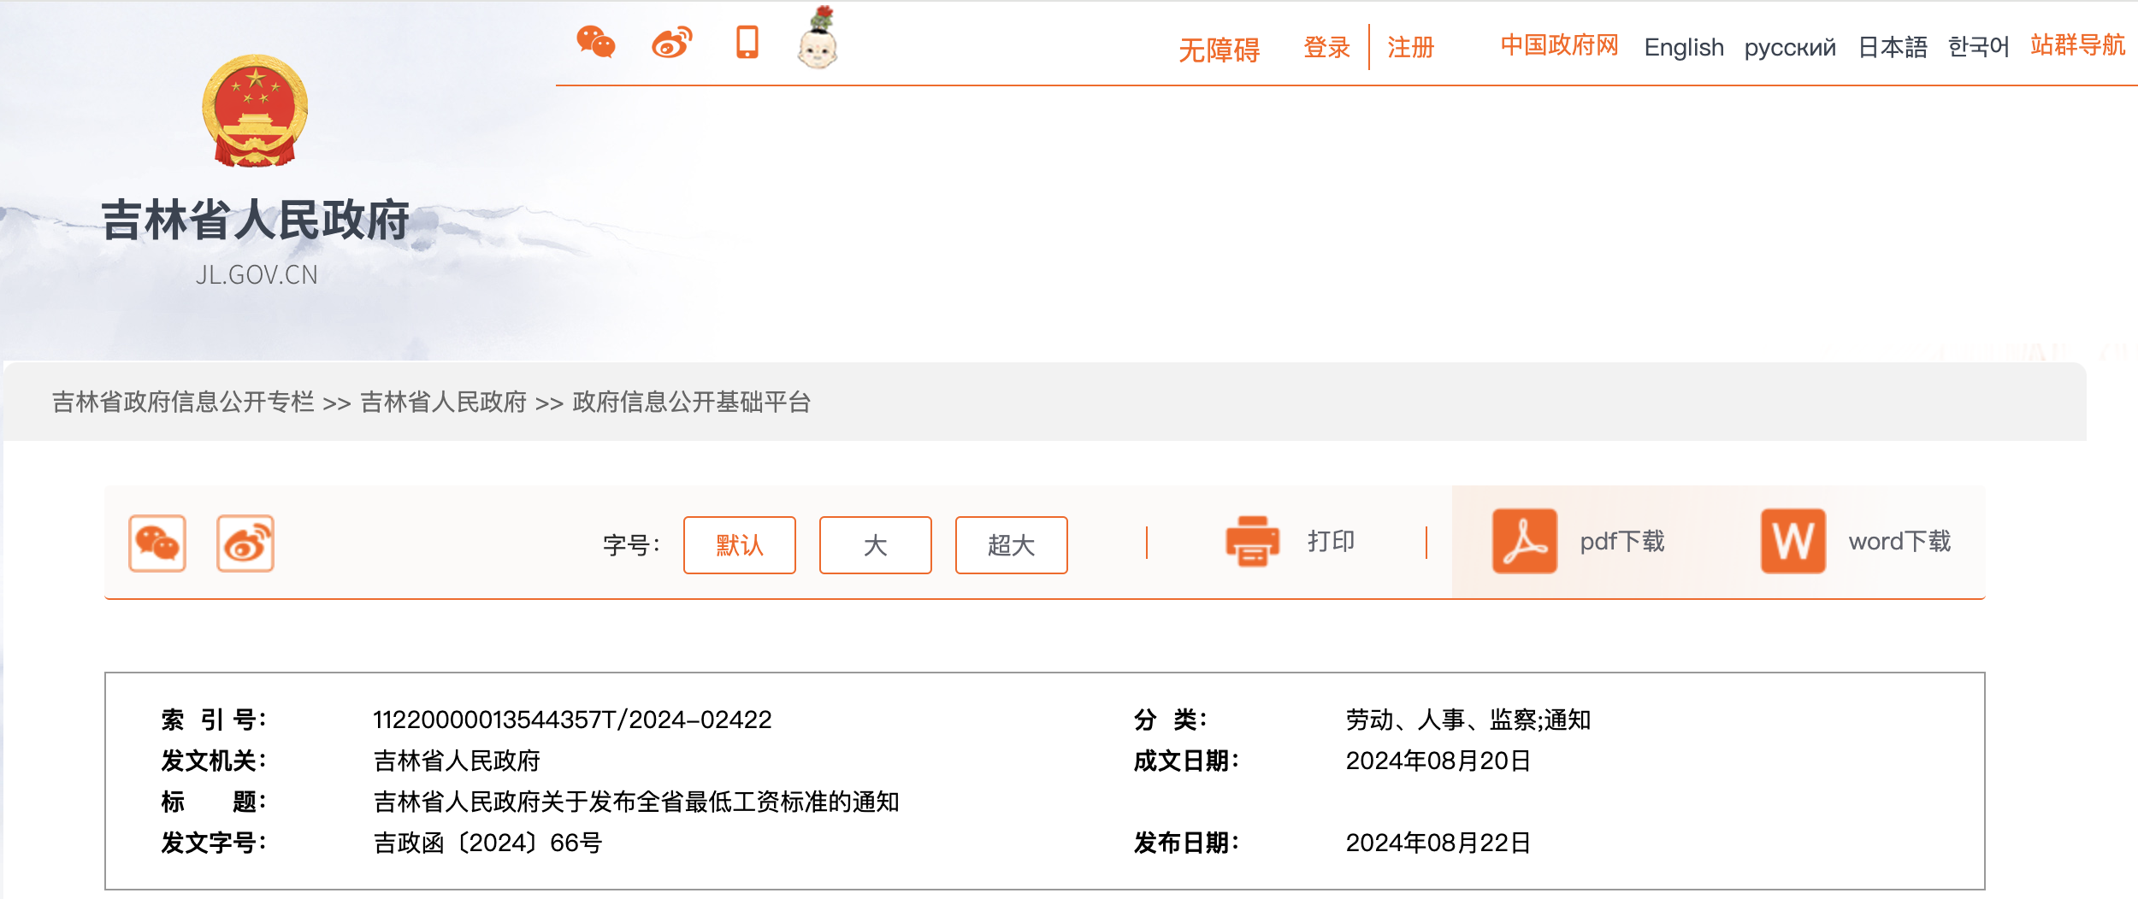Click document number 吉政函〔2024〕66号
The image size is (2138, 899).
488,843
